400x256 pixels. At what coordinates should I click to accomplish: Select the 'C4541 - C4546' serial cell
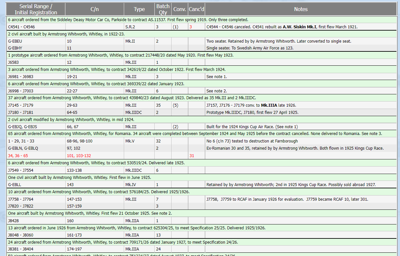click(x=36, y=27)
